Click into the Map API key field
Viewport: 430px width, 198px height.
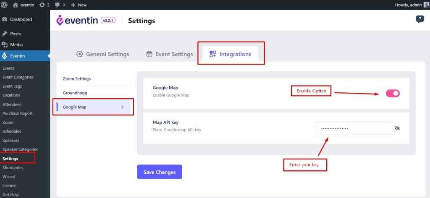click(354, 128)
